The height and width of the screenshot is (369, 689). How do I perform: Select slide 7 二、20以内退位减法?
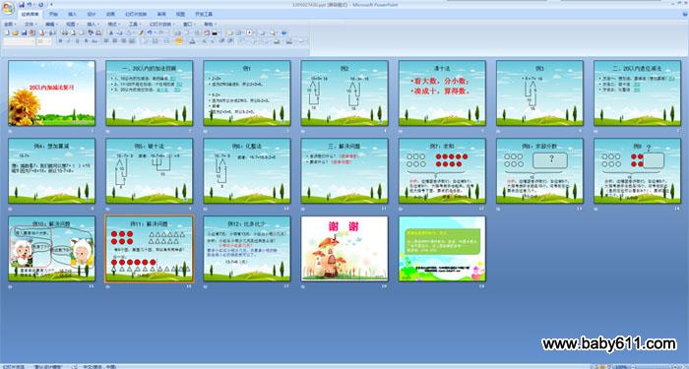[637, 93]
